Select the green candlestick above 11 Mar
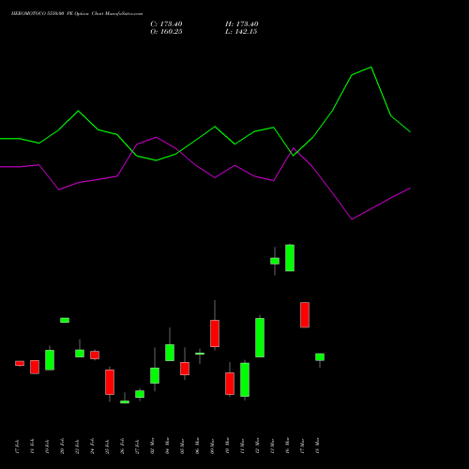This screenshot has width=469, height=469. 245,380
